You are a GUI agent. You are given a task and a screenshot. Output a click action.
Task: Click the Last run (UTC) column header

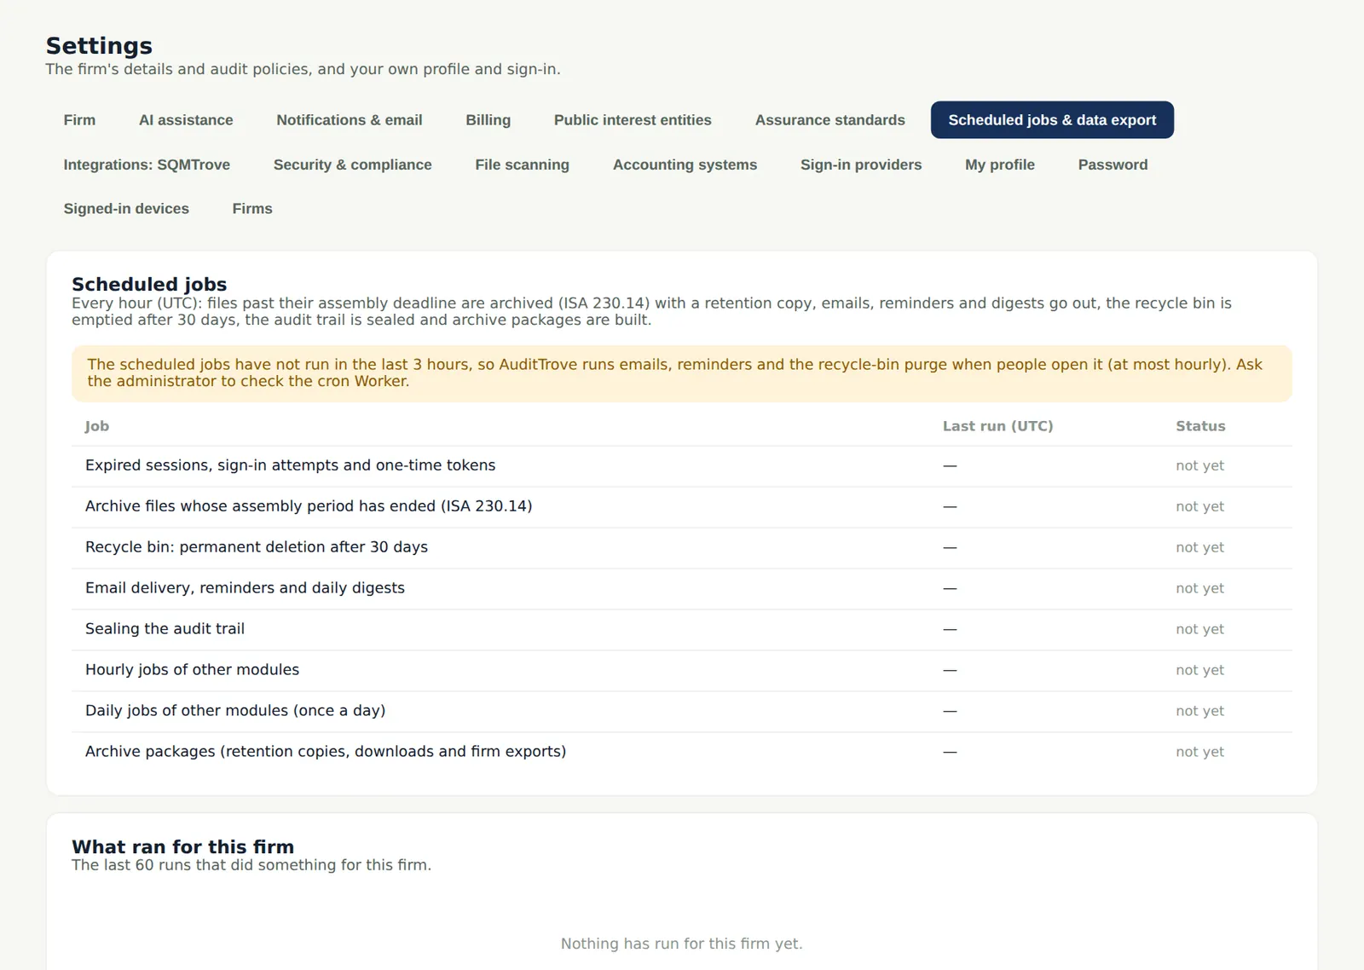click(997, 426)
